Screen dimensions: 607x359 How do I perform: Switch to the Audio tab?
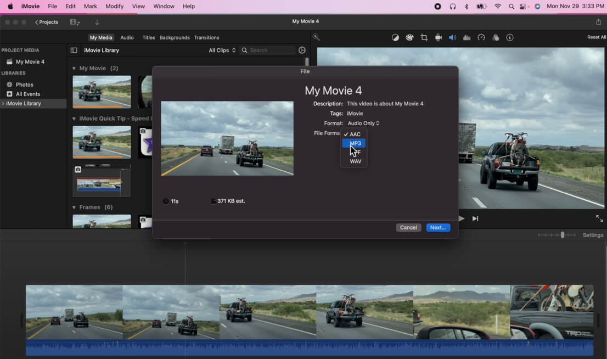[127, 37]
